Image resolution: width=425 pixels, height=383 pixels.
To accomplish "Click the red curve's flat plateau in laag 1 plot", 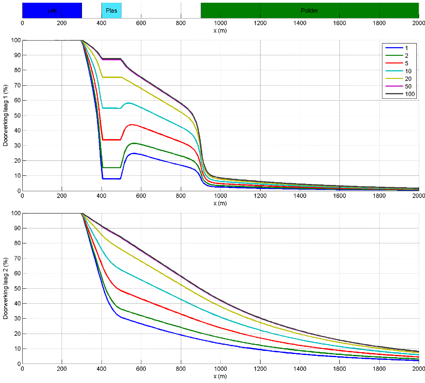I will pos(111,140).
